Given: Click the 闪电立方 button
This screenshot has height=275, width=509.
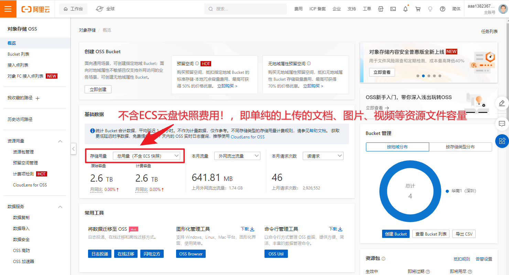Looking at the screenshot, I should coord(152,254).
